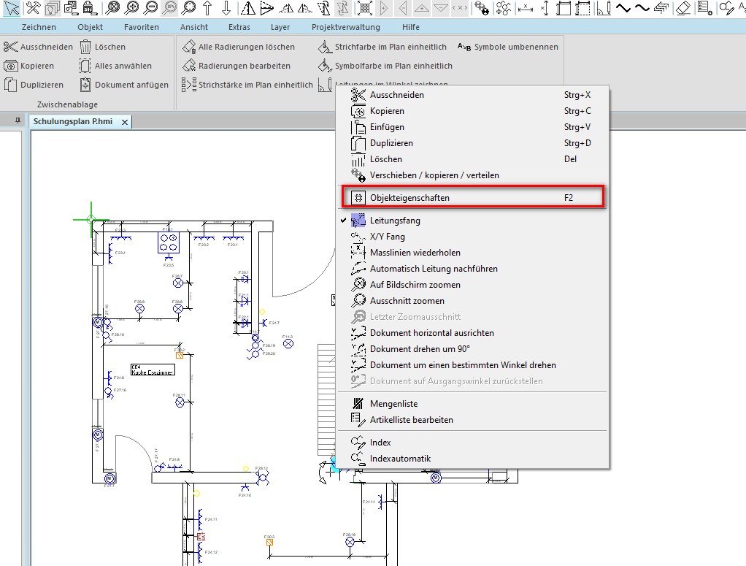Toggle Automatisch Leitung nachführen option
Screen dimensions: 746x566
pos(434,269)
